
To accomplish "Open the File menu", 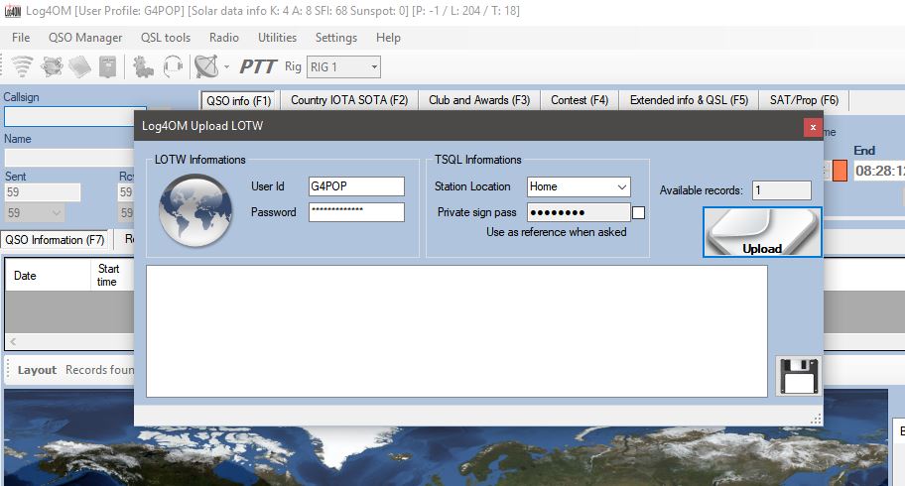I will [x=21, y=38].
